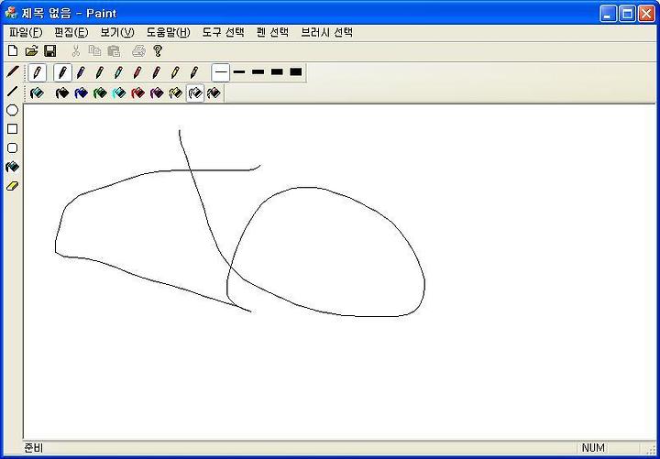Choose the yellow brush fill bucket

[175, 93]
